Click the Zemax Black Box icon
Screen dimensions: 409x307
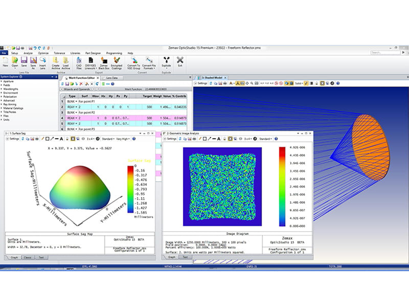[104, 63]
